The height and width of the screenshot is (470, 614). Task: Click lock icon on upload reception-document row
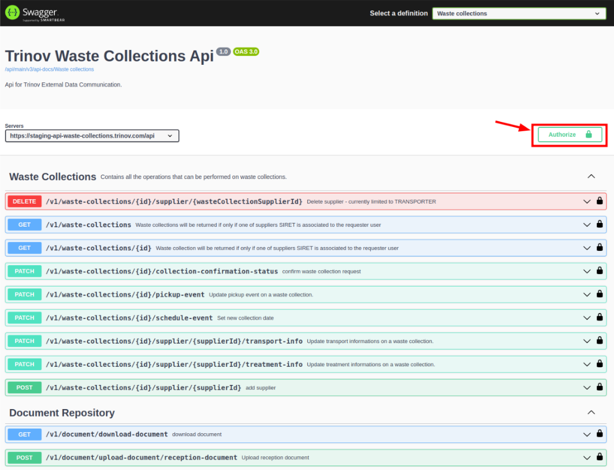pyautogui.click(x=600, y=457)
